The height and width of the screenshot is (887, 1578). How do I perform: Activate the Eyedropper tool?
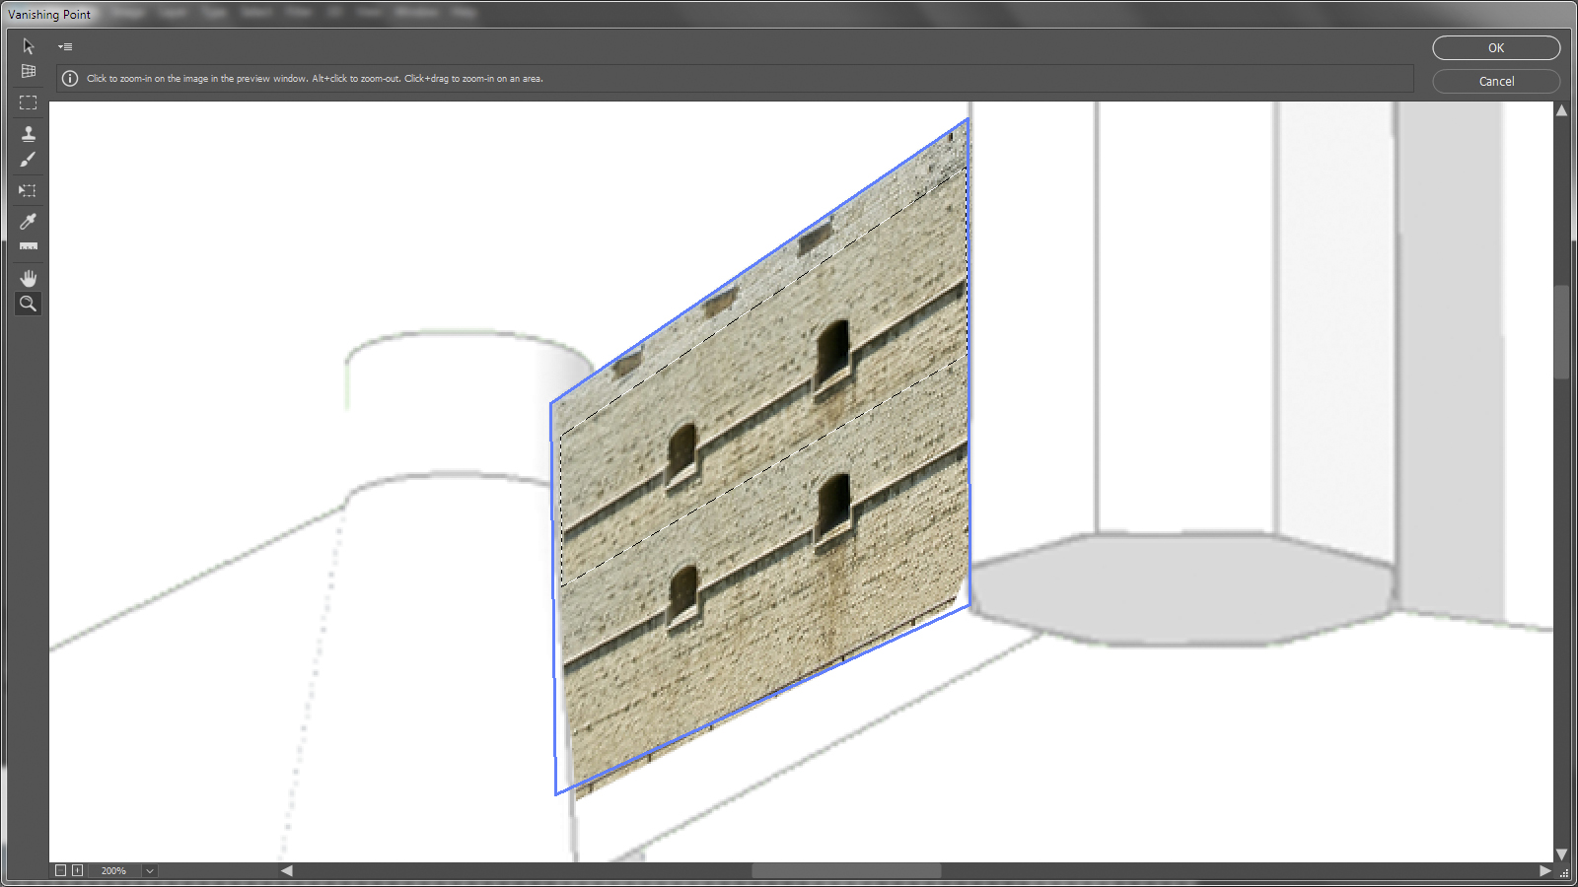click(x=28, y=221)
